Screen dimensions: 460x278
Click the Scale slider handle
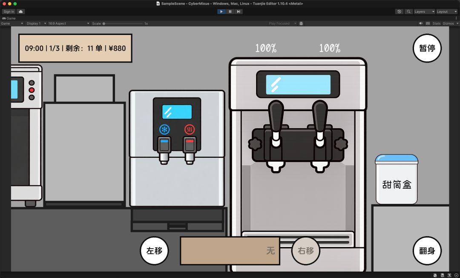click(x=104, y=23)
